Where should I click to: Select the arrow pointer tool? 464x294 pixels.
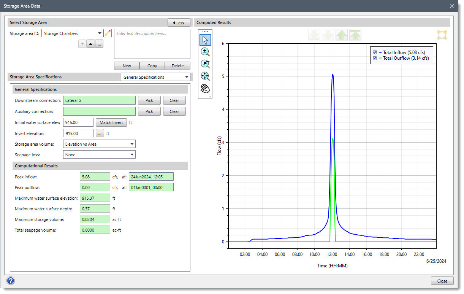[205, 40]
